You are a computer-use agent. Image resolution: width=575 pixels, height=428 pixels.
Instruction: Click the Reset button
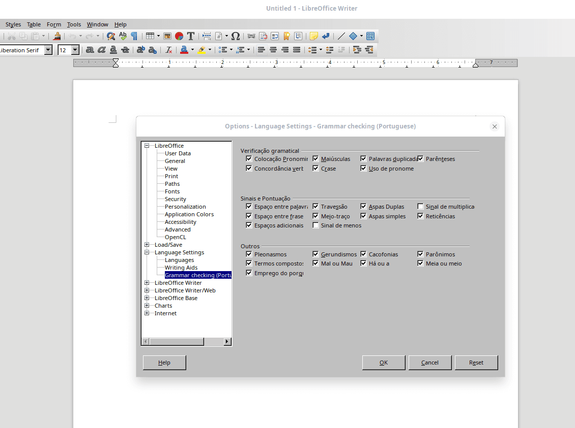(x=476, y=363)
